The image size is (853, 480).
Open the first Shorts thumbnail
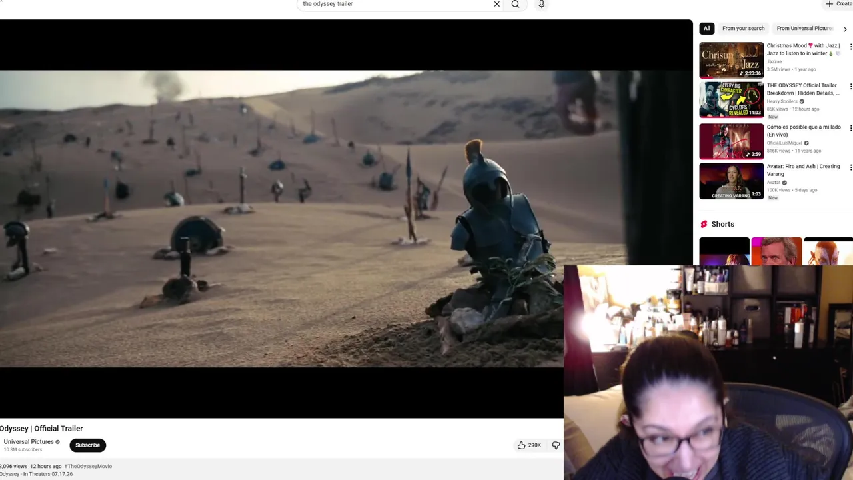click(x=724, y=251)
